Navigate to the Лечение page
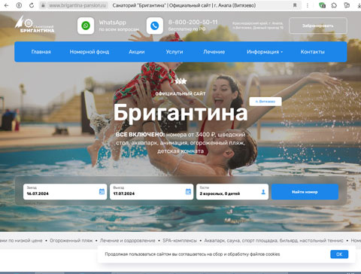 (x=214, y=52)
